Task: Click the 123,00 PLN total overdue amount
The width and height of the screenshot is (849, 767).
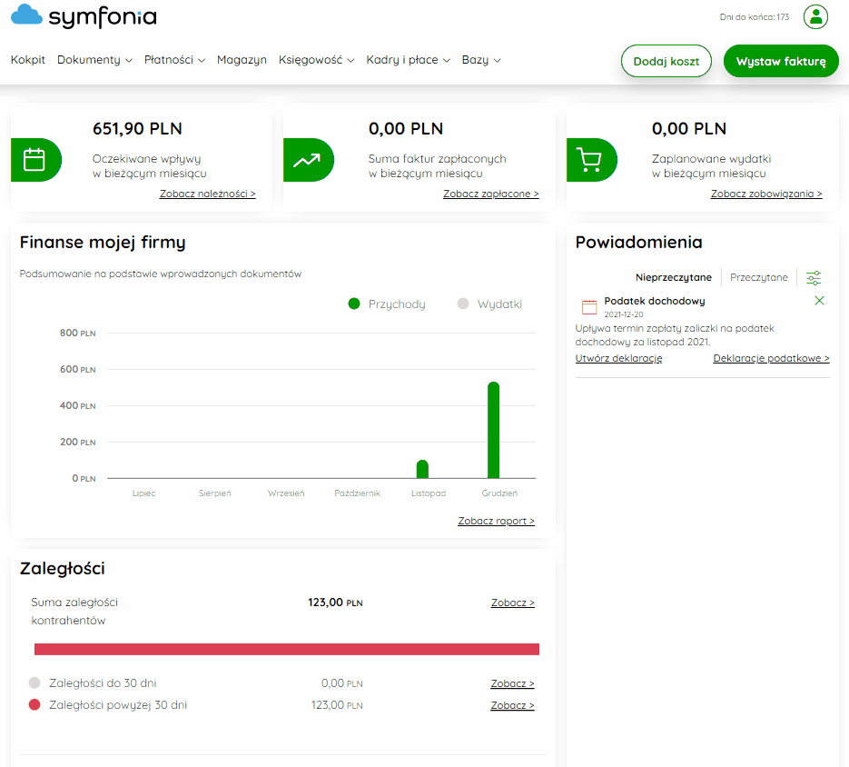Action: (335, 603)
